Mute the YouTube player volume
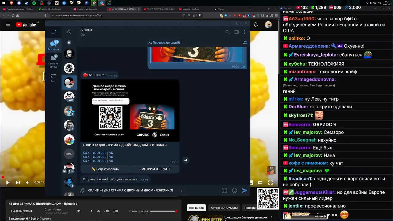 point(28,182)
